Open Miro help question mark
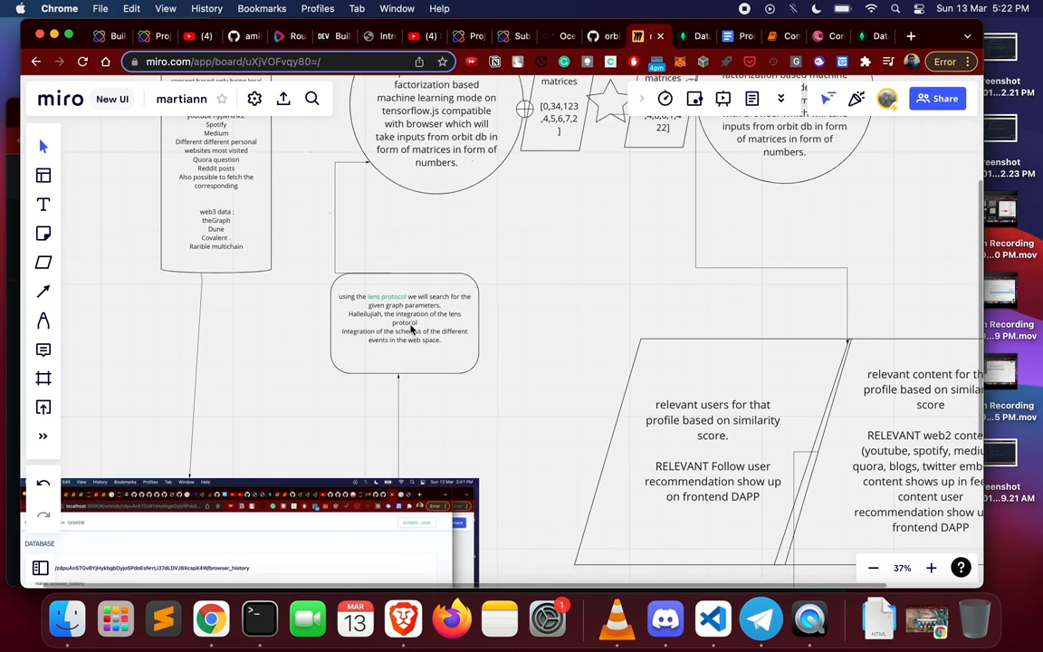 961,568
